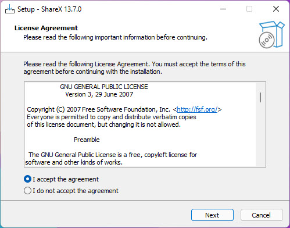Select I do not accept the agreement
The width and height of the screenshot is (290, 228).
pyautogui.click(x=71, y=191)
